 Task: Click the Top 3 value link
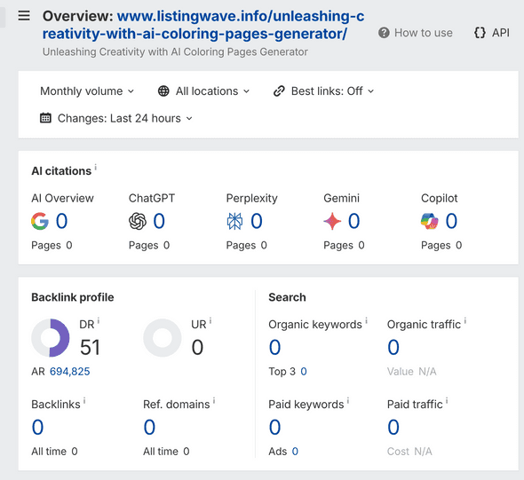pos(304,371)
